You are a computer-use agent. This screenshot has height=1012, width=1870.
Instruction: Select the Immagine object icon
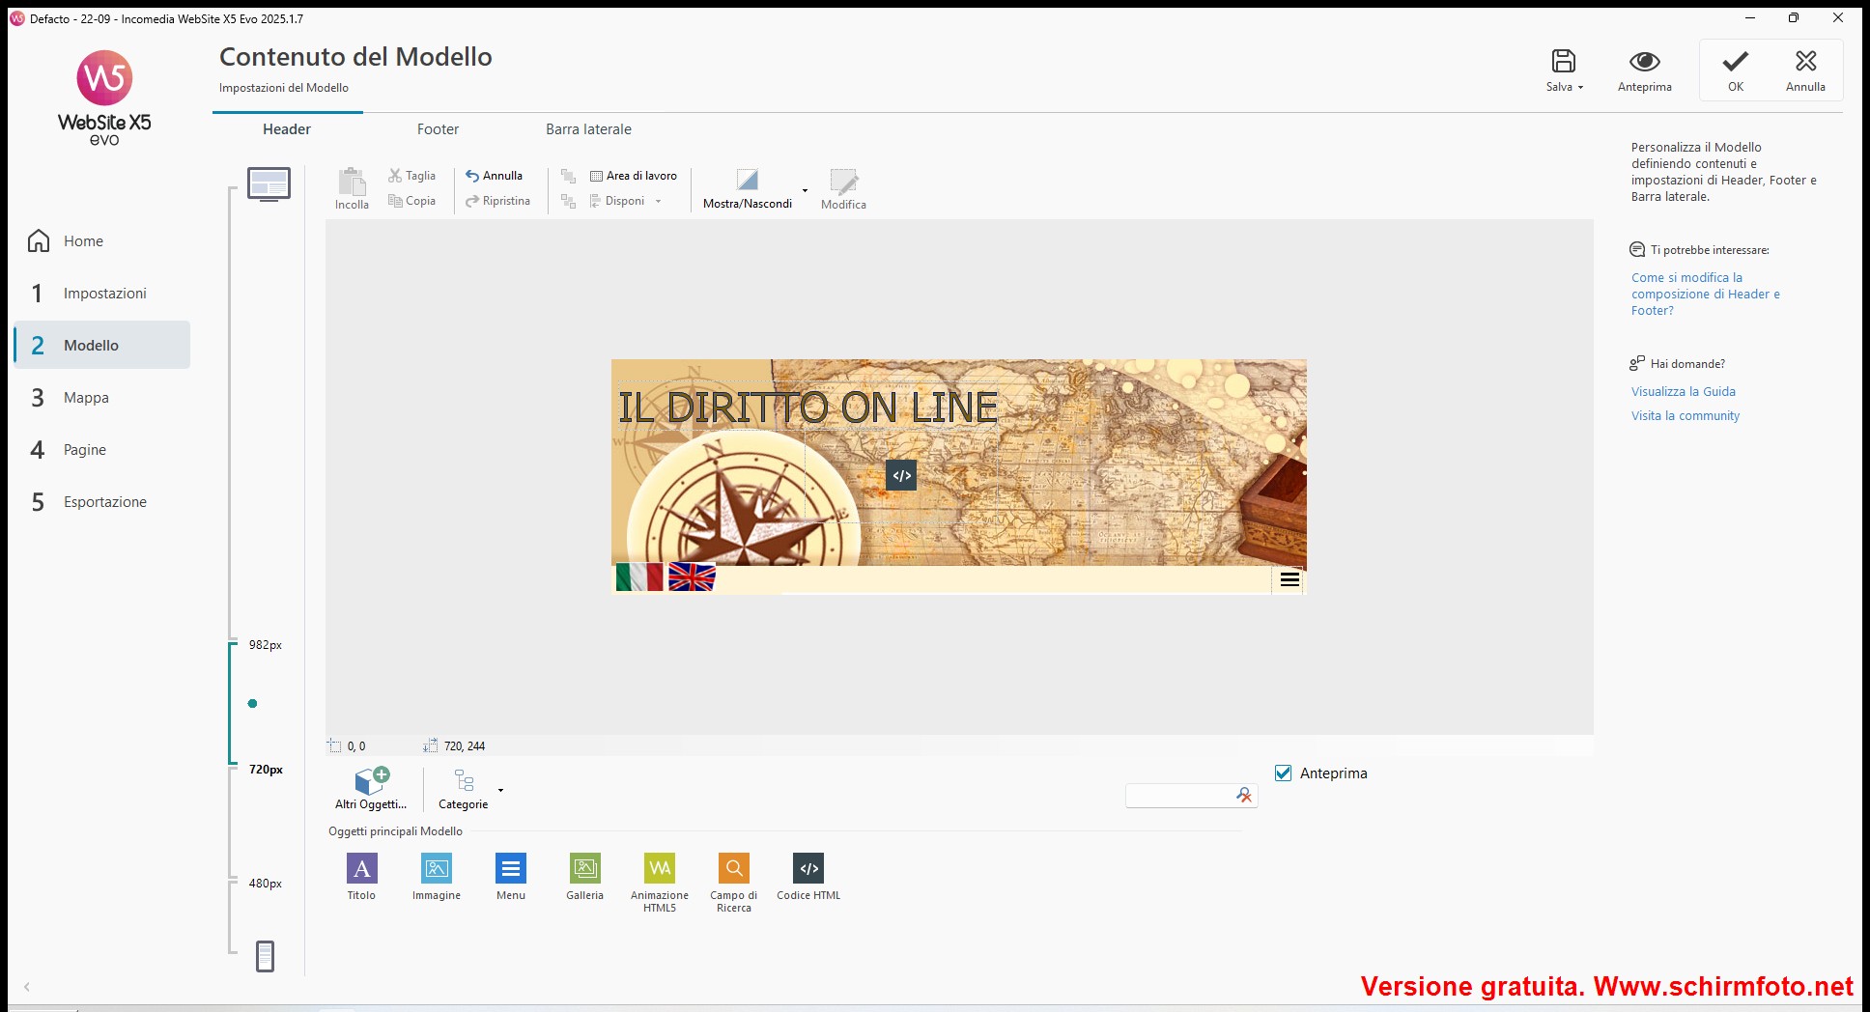[437, 868]
